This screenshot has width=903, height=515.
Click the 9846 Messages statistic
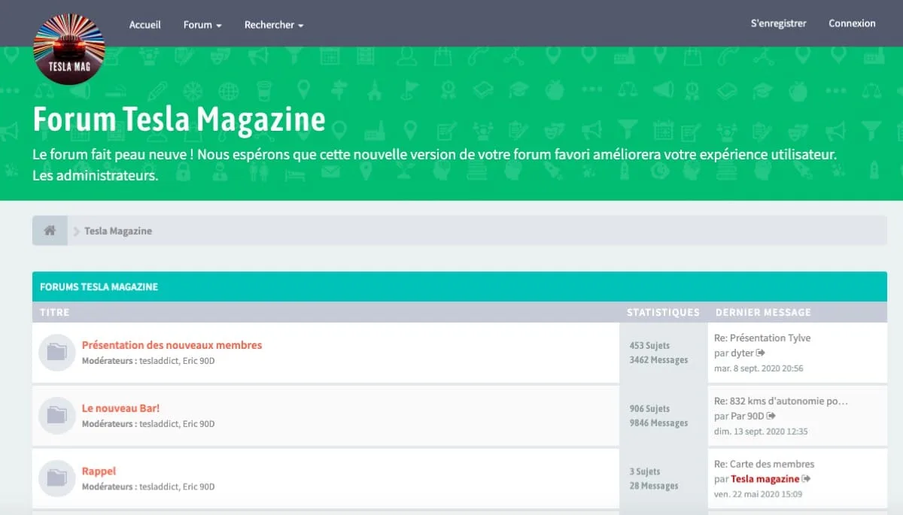(658, 423)
